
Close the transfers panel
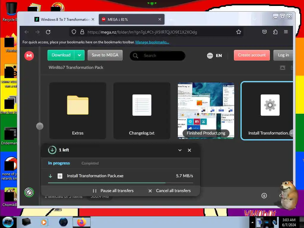(x=189, y=150)
